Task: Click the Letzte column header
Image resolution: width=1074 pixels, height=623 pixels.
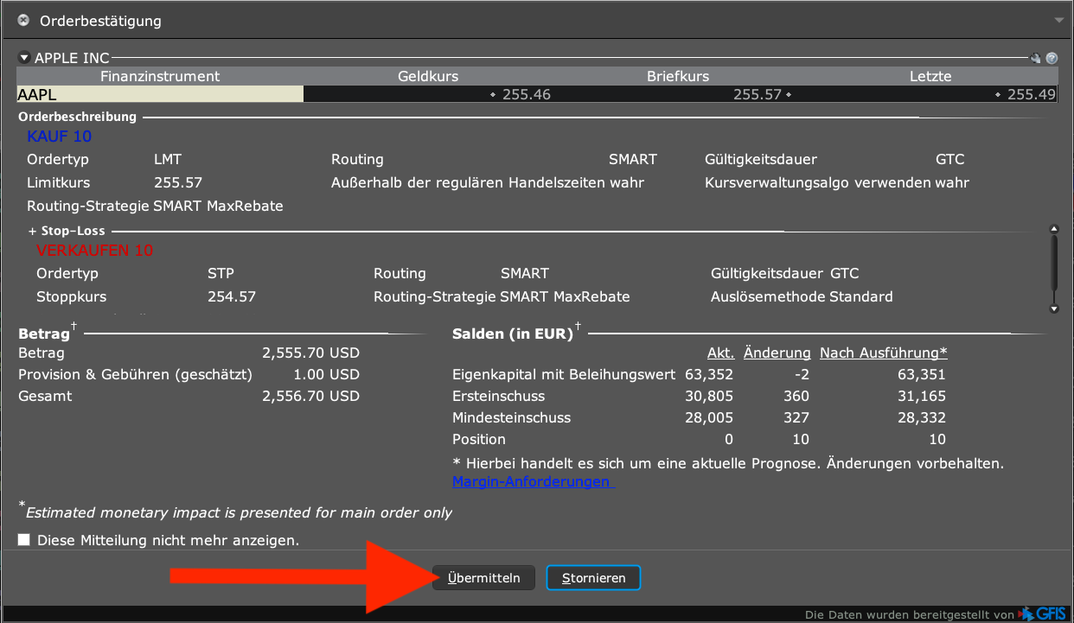Action: coord(930,76)
